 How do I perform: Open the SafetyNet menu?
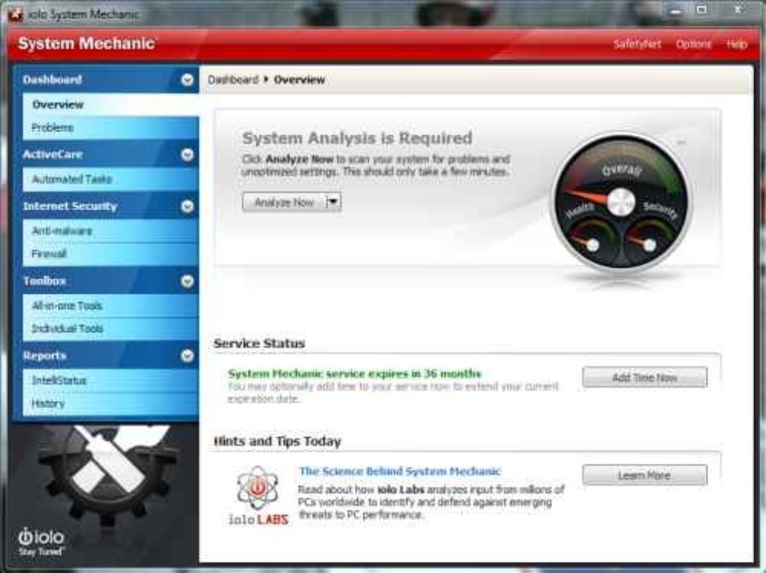point(637,44)
